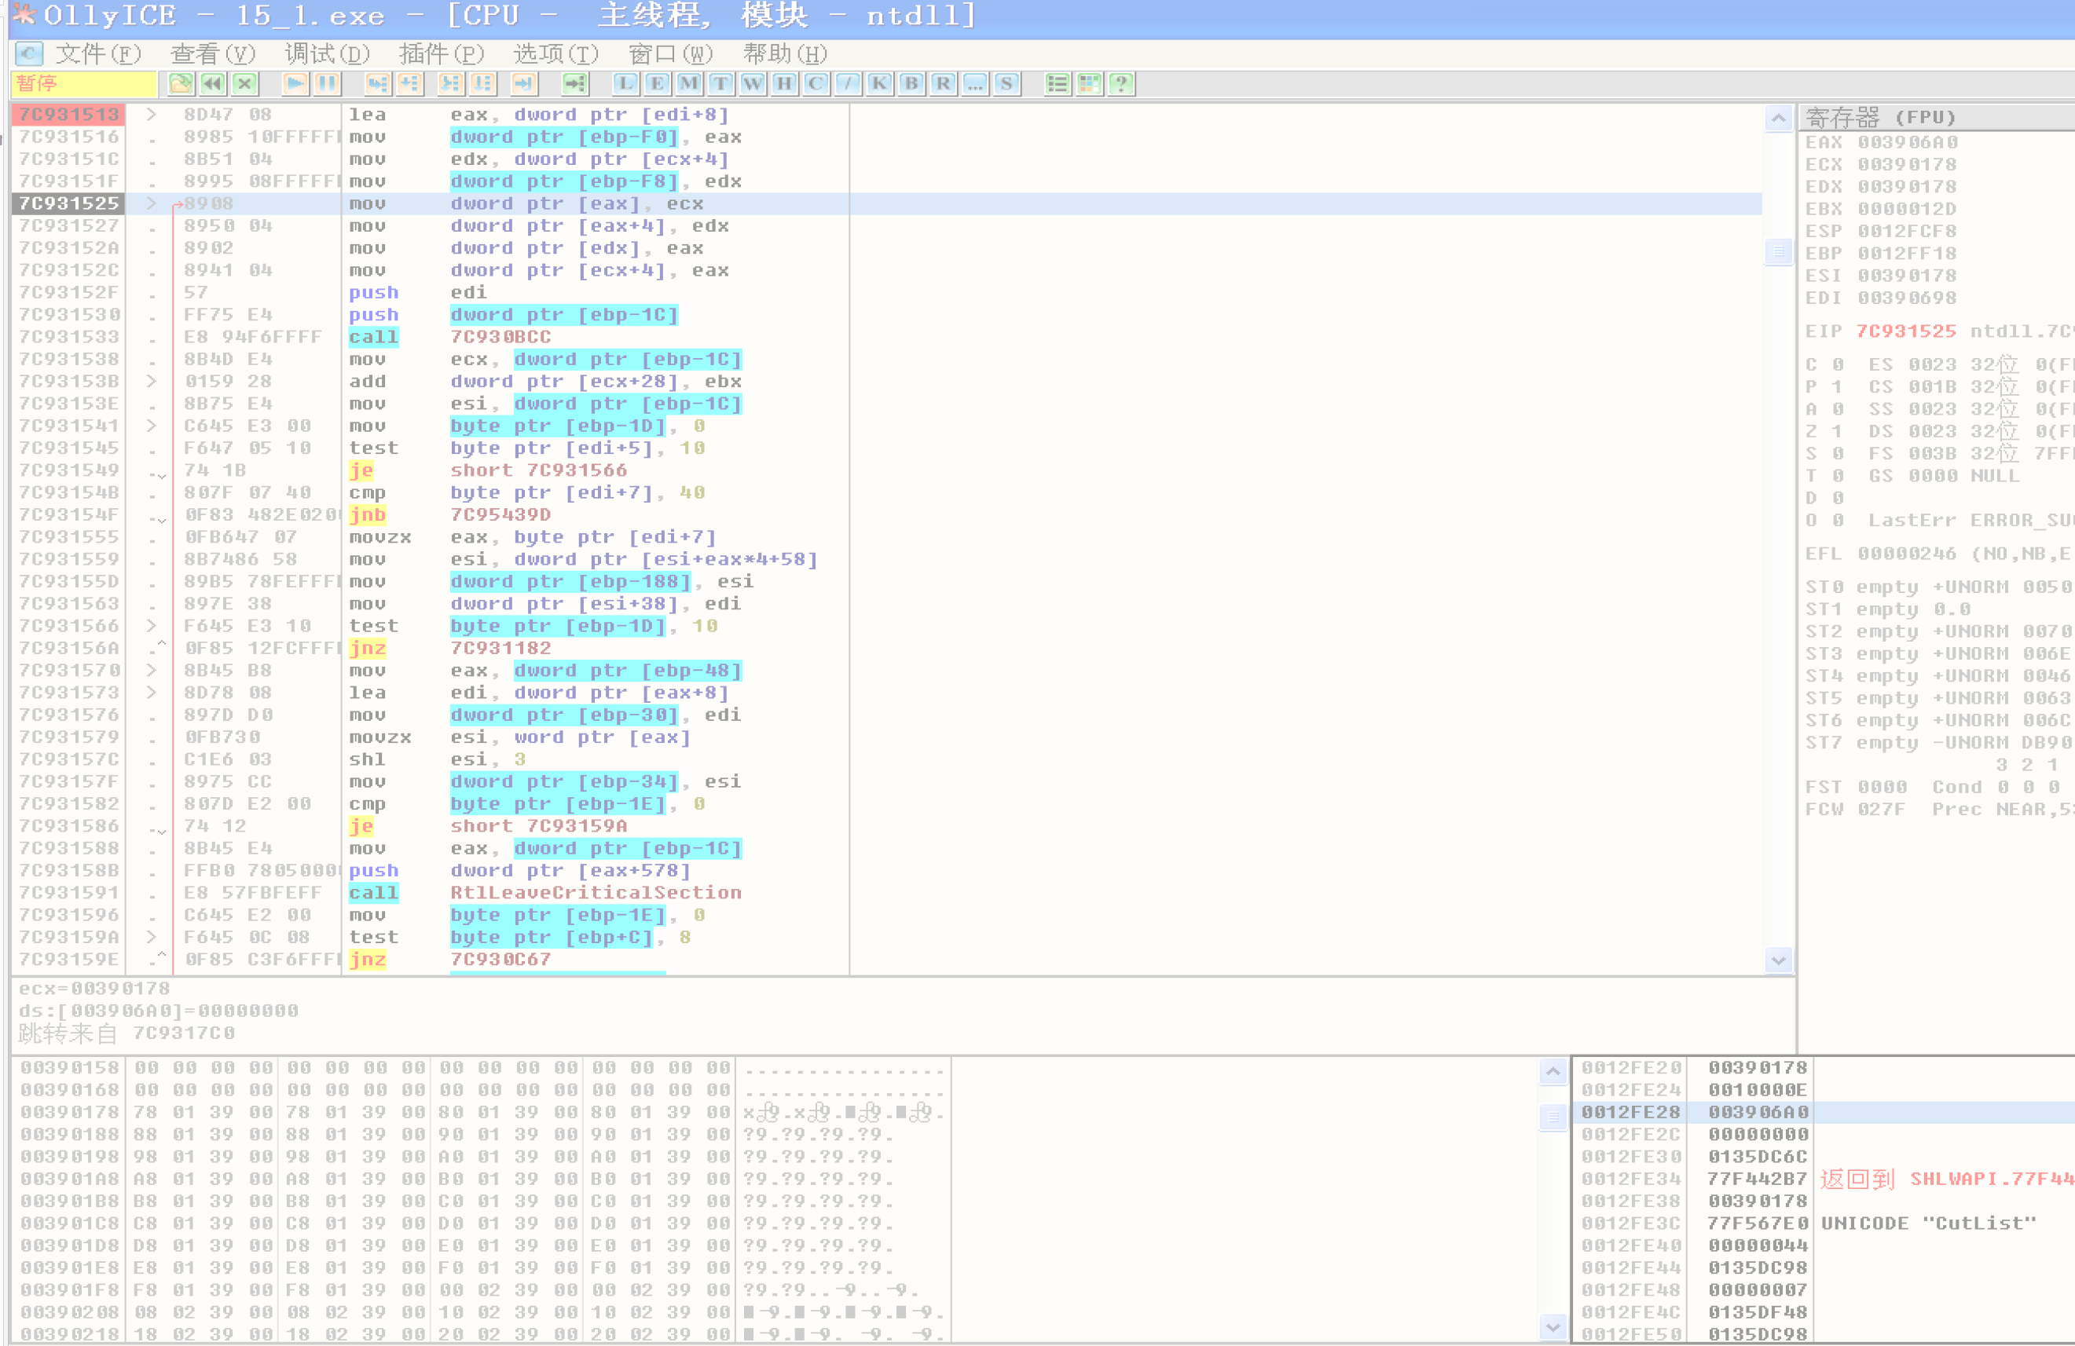Click the CPU window system icon by 文件 menu
Viewport: 2075px width, 1346px height.
(x=29, y=54)
